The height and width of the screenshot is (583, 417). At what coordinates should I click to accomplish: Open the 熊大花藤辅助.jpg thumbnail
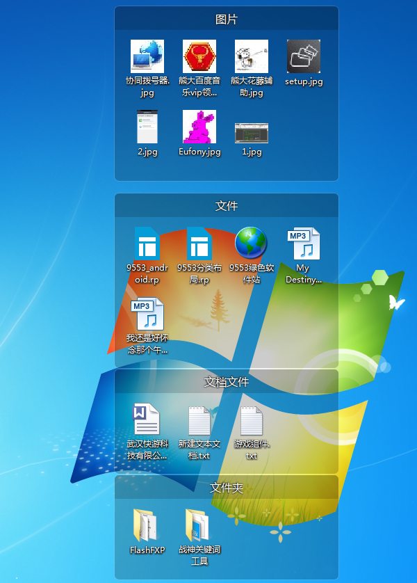pos(252,56)
